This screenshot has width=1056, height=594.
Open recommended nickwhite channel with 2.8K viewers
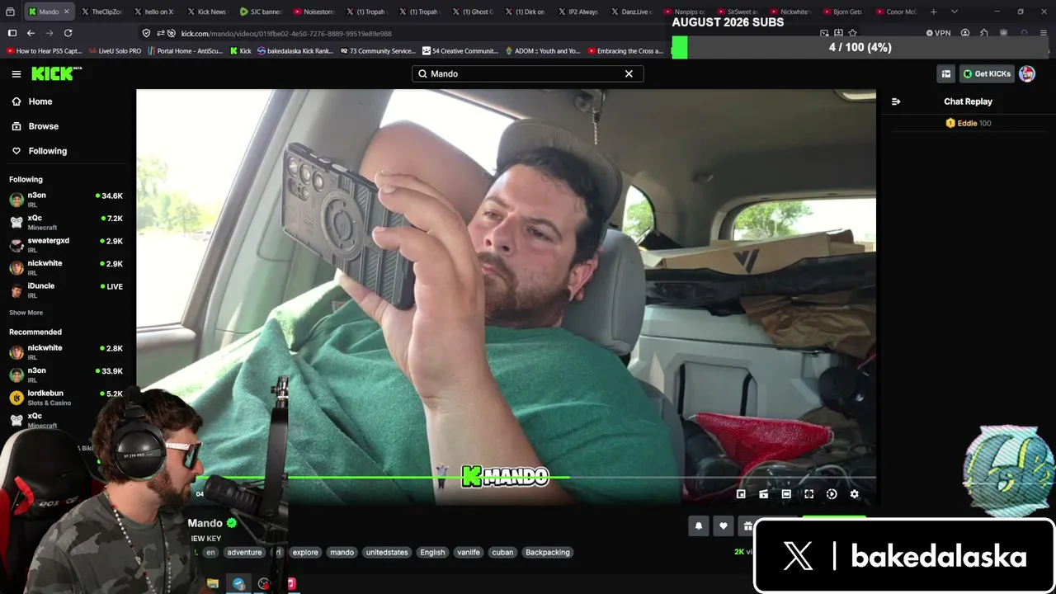(66, 352)
